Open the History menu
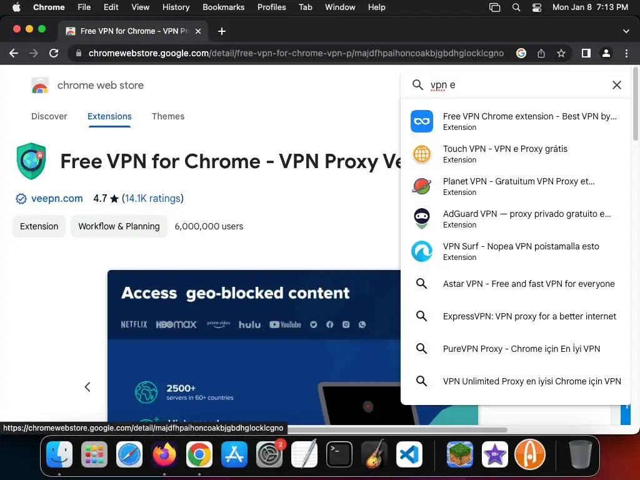Viewport: 640px width, 480px height. pos(176,7)
